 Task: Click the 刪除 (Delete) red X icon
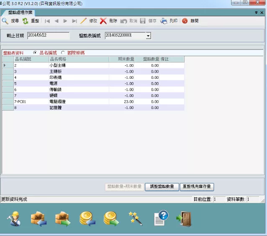[x=103, y=21]
